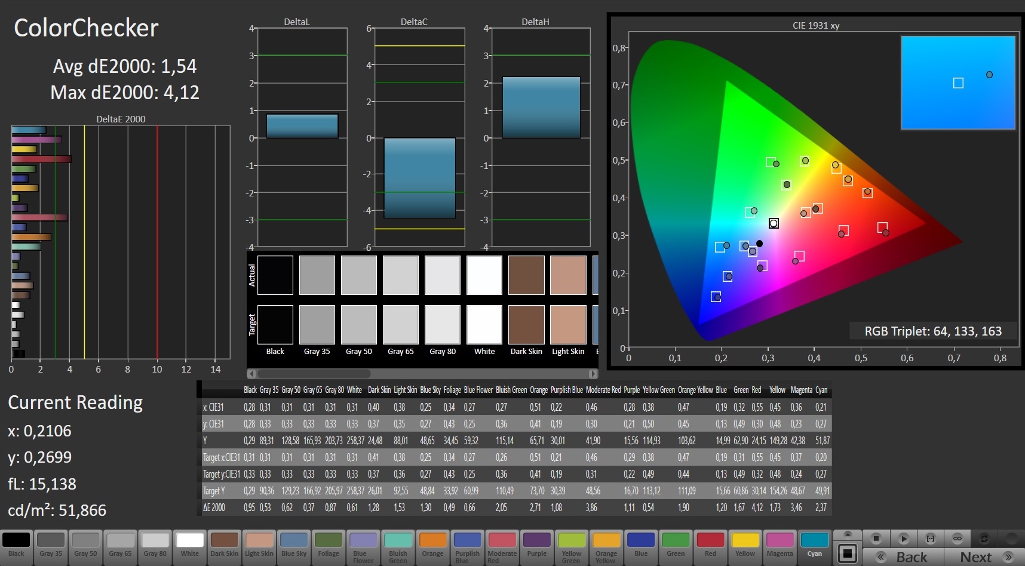Click the infinity continuous read icon
This screenshot has height=566, width=1025.
[x=958, y=539]
